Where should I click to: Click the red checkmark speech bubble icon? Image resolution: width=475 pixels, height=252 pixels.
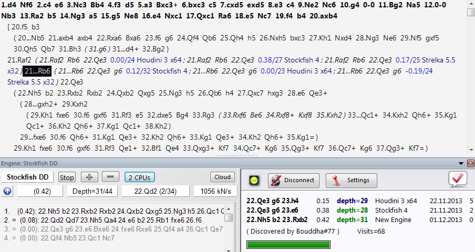pyautogui.click(x=458, y=180)
